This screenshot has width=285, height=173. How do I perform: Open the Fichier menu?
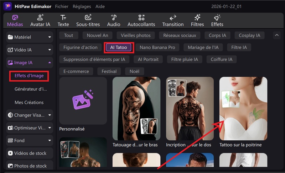(x=62, y=6)
